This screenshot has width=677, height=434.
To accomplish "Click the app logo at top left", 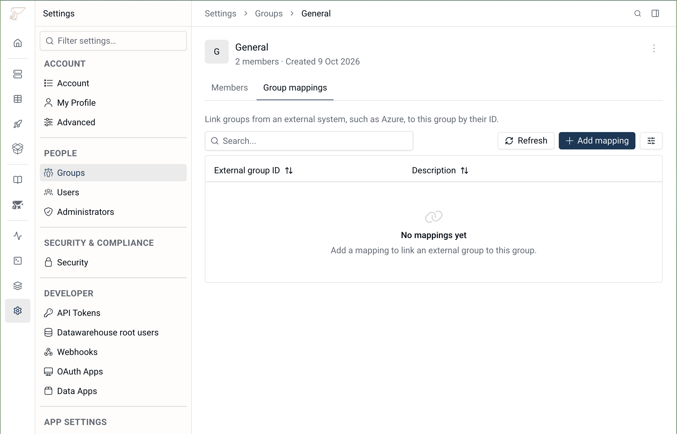I will coord(17,14).
